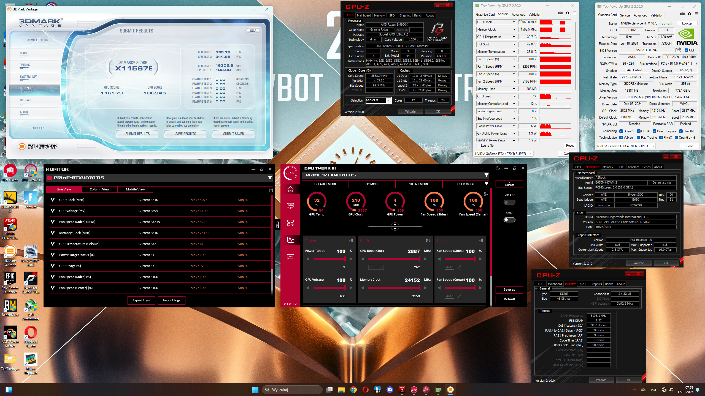Open the GPU Tweak III home icon

pos(290,190)
